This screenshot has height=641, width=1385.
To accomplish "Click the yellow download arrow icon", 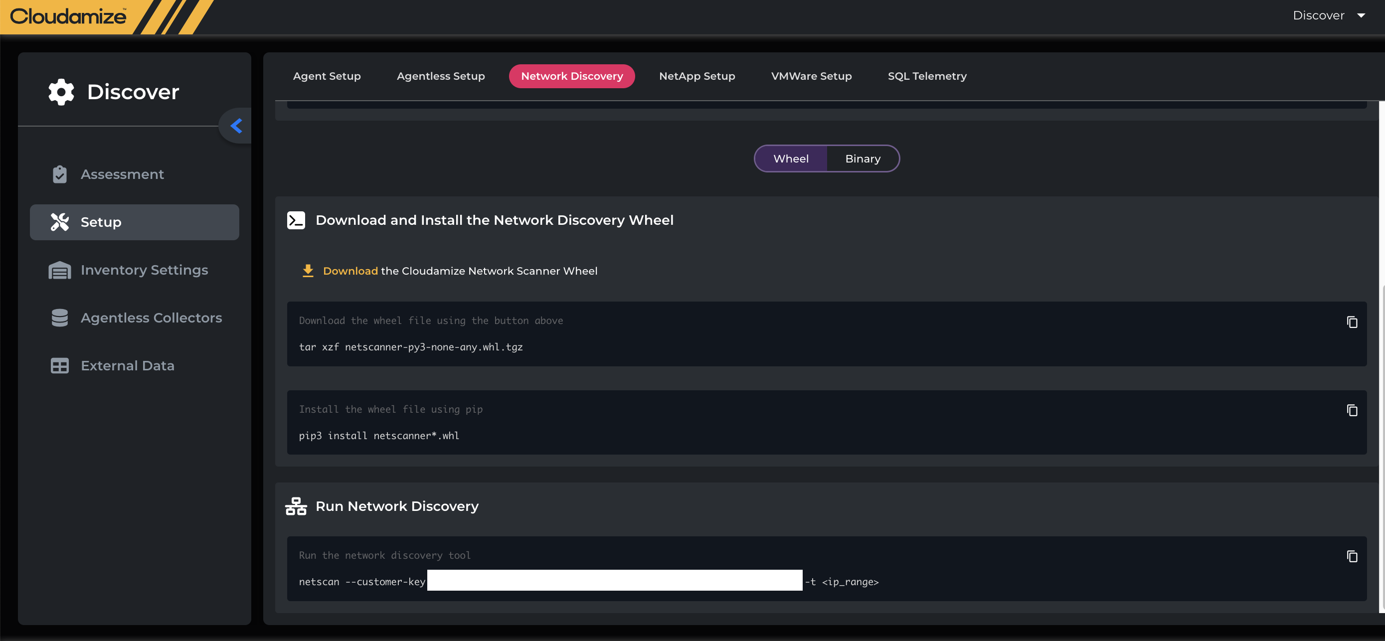I will click(x=308, y=271).
